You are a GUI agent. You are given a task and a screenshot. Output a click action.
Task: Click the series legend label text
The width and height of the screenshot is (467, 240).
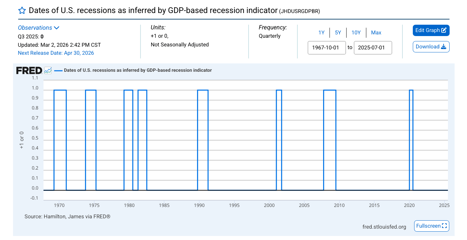coord(137,70)
